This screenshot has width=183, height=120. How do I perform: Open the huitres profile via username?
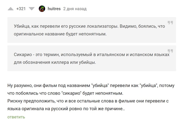[54, 9]
